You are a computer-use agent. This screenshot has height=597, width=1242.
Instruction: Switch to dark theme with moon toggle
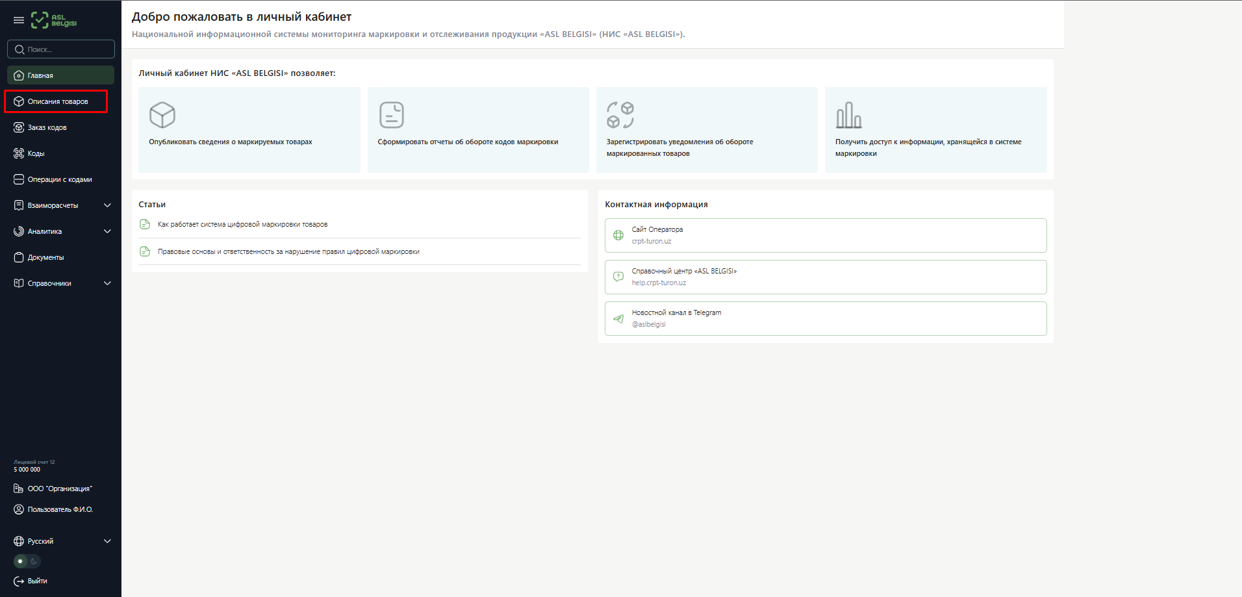coord(34,561)
